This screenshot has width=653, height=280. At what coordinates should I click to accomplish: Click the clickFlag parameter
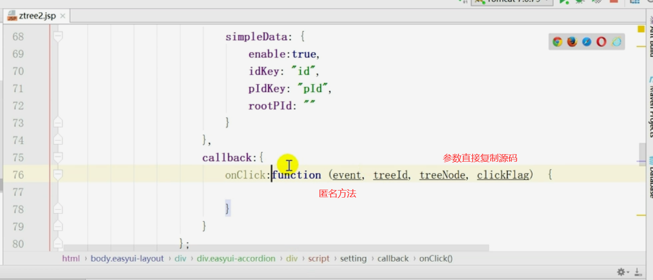[503, 175]
